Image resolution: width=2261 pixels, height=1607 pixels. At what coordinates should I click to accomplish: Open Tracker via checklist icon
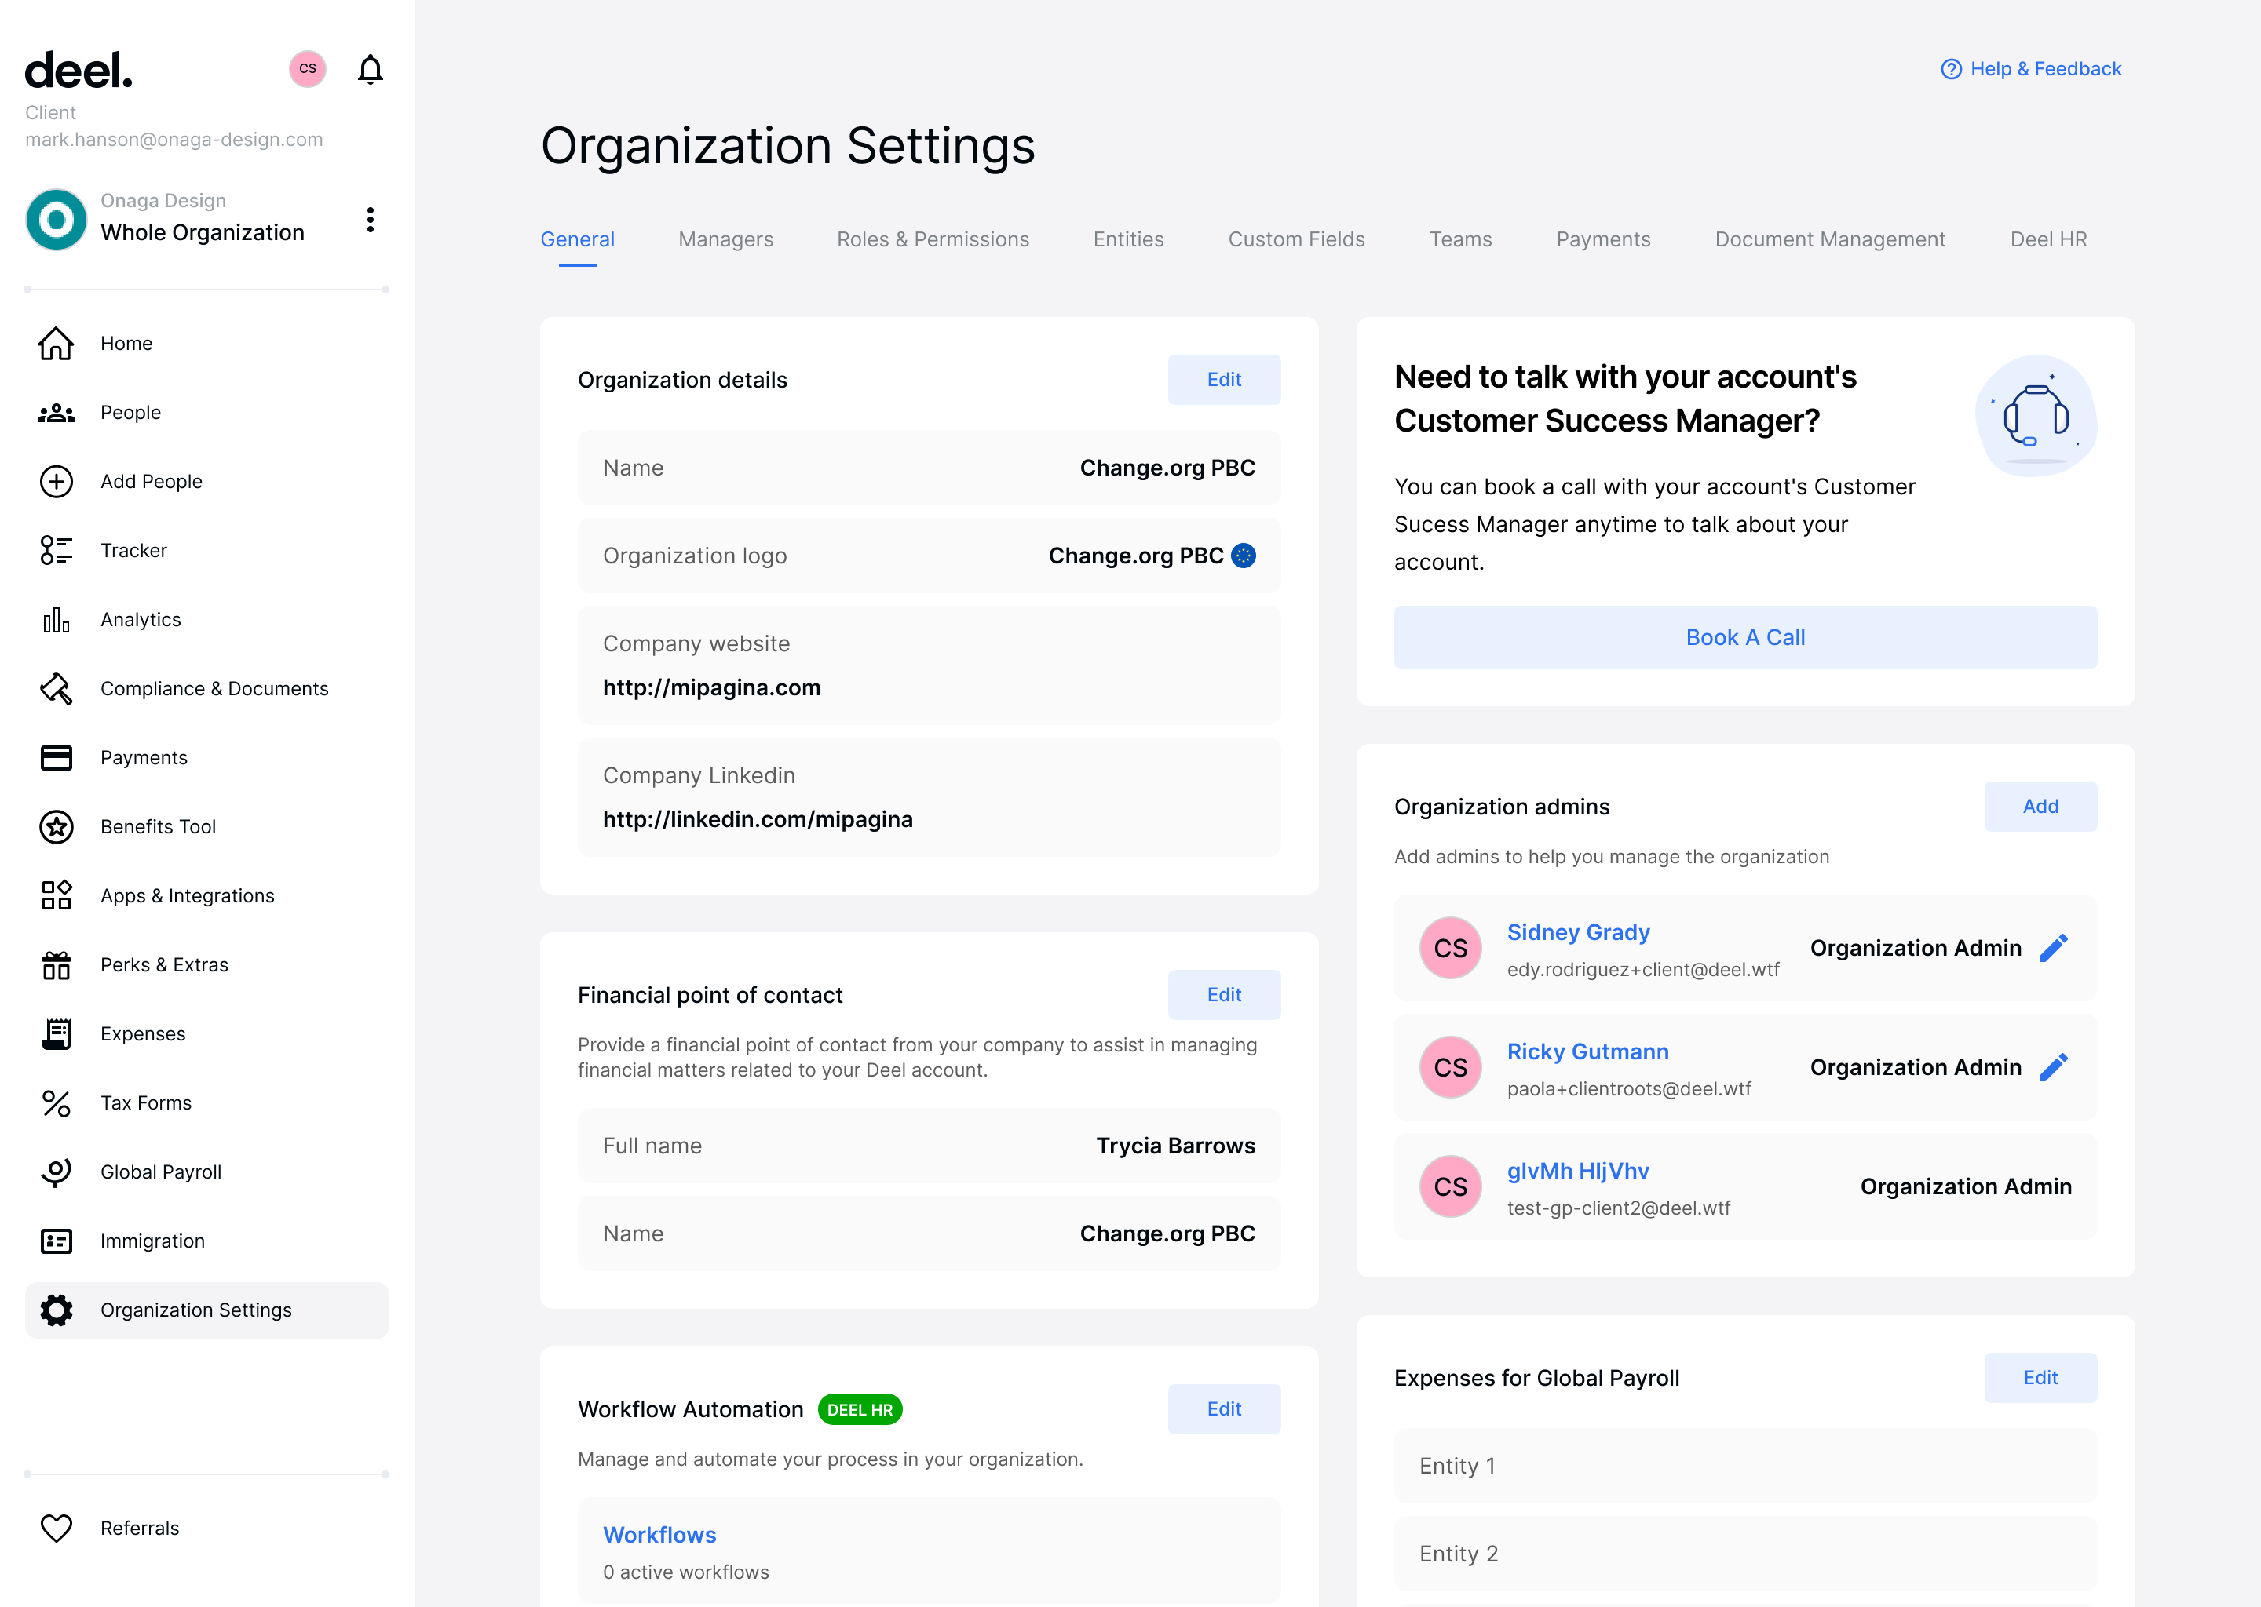(x=57, y=550)
